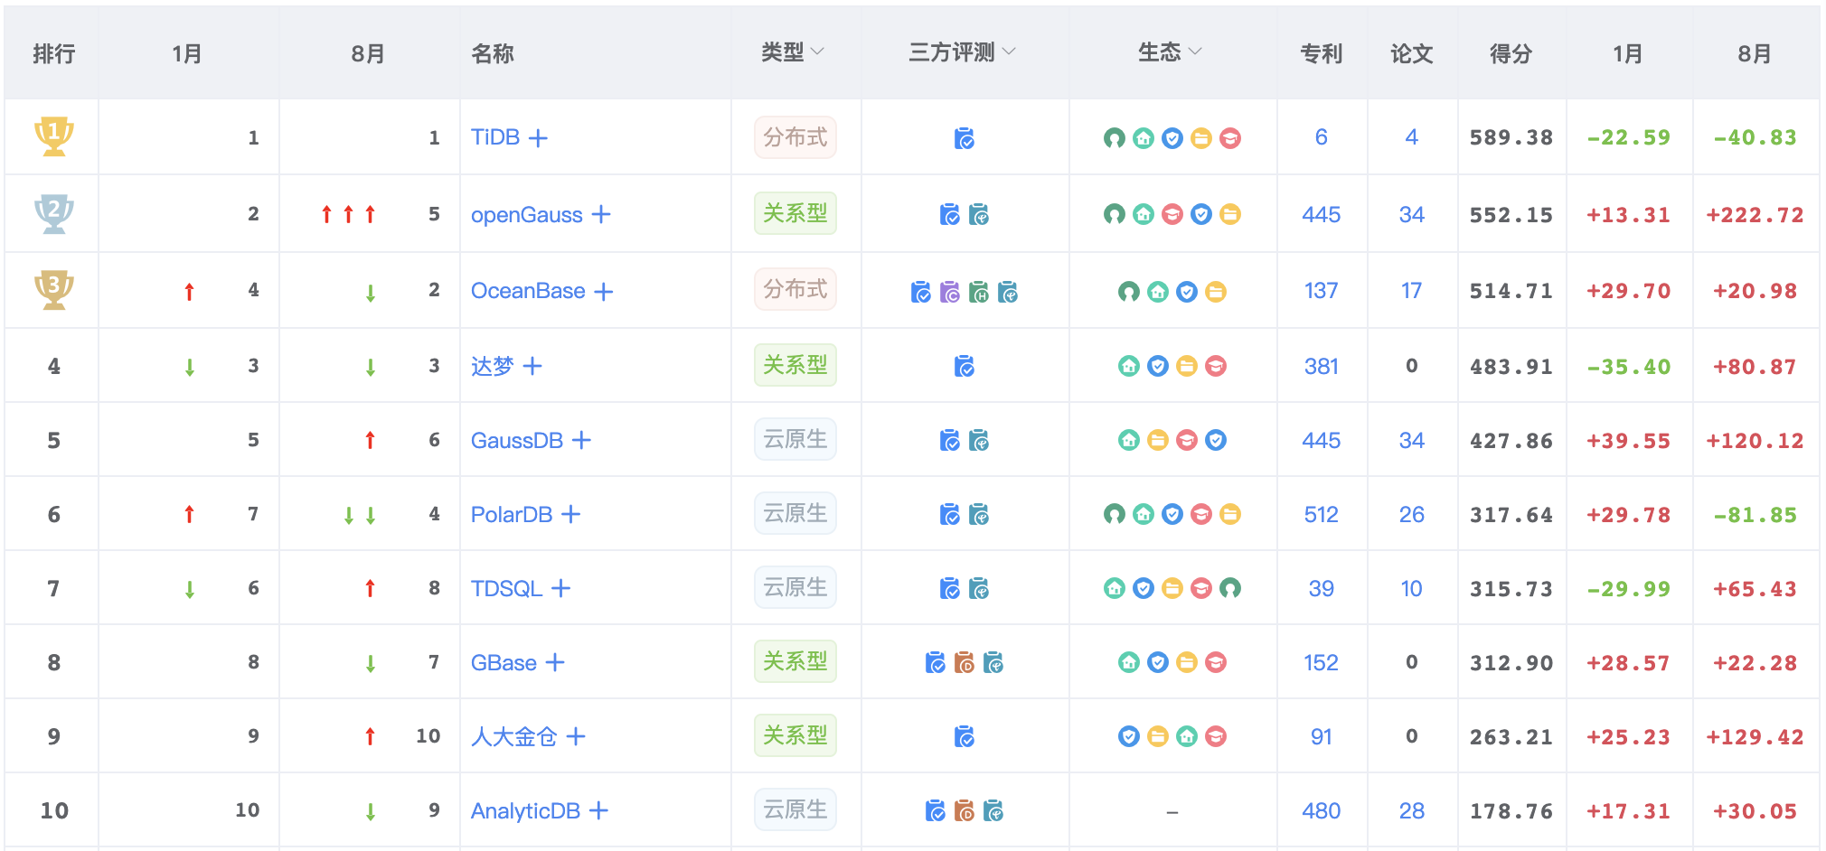This screenshot has width=1826, height=851.
Task: Open the 三方评测 column filter dropdown
Action: pyautogui.click(x=1009, y=52)
